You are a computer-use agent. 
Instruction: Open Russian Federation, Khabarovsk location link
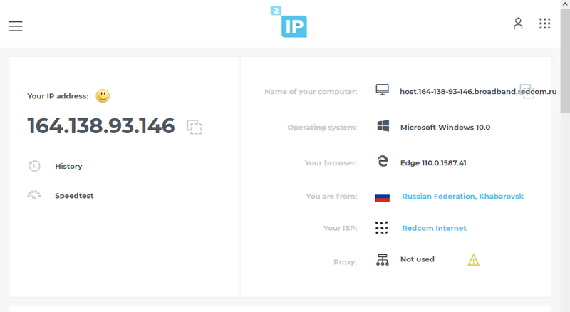[462, 196]
